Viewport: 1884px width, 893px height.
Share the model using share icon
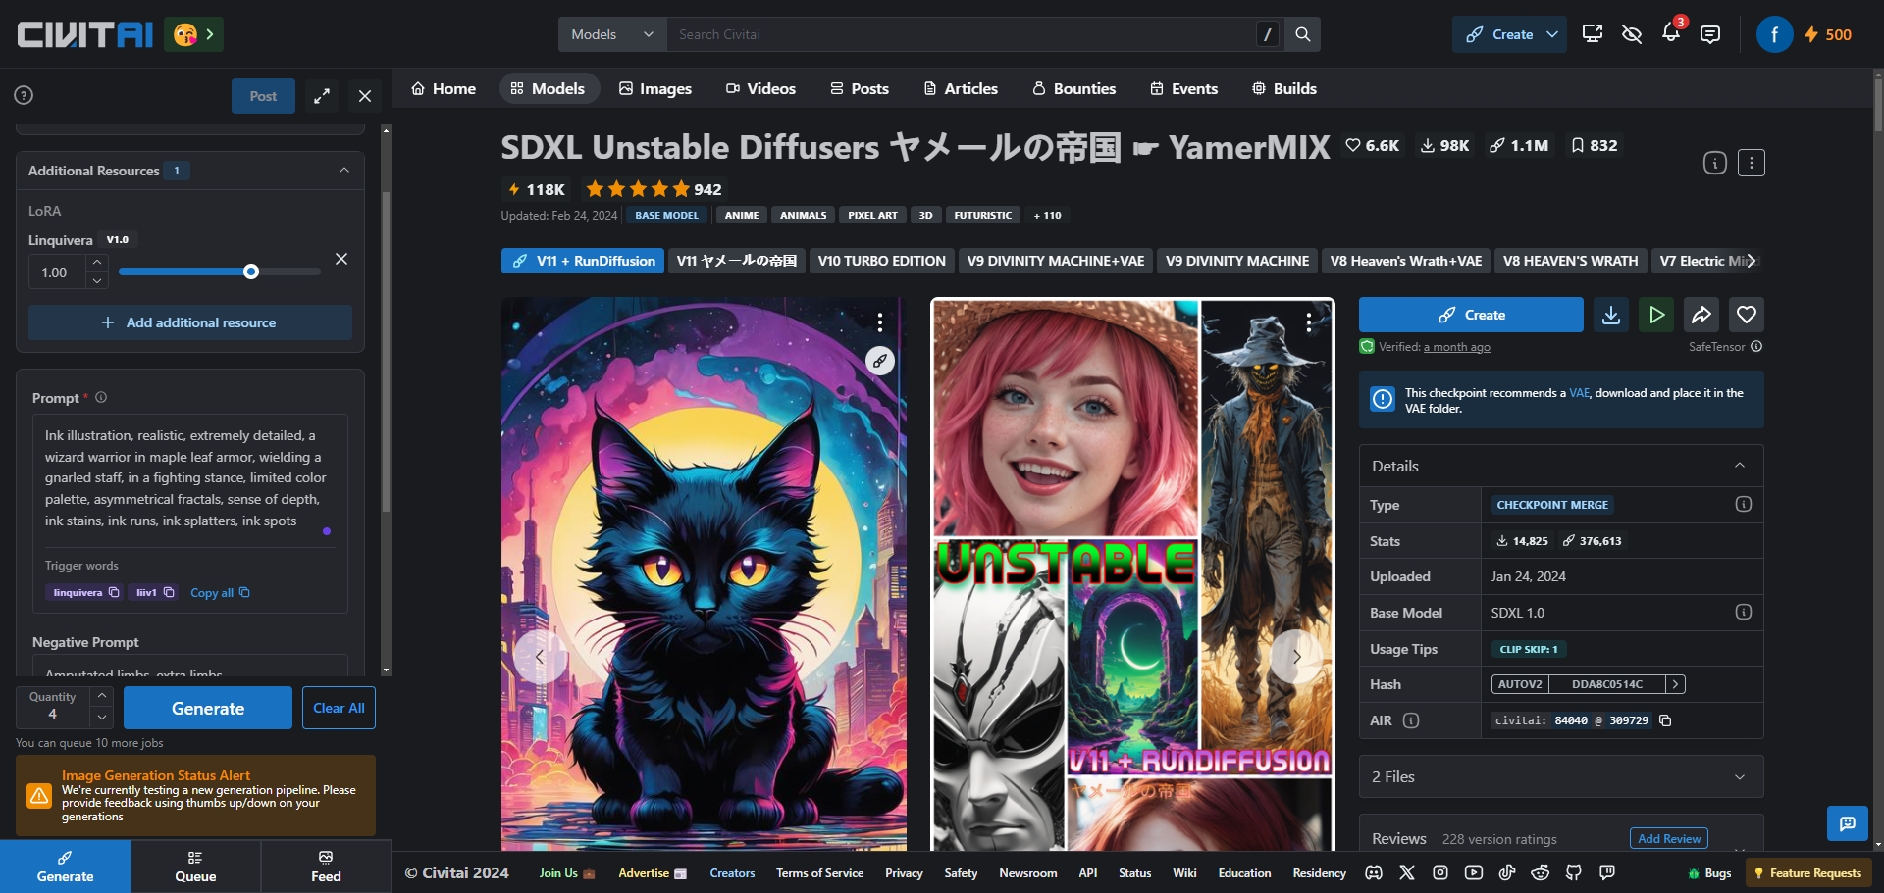tap(1701, 315)
